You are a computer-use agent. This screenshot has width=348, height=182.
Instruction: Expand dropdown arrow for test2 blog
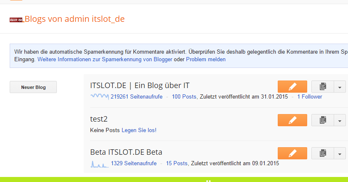pos(340,120)
